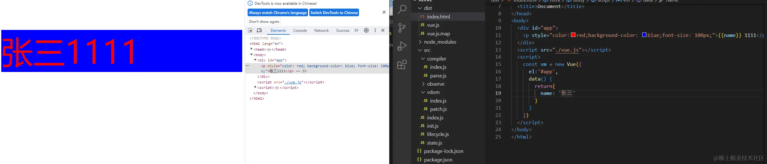Open the Run and Debug view
Image resolution: width=767 pixels, height=164 pixels.
coord(402,46)
